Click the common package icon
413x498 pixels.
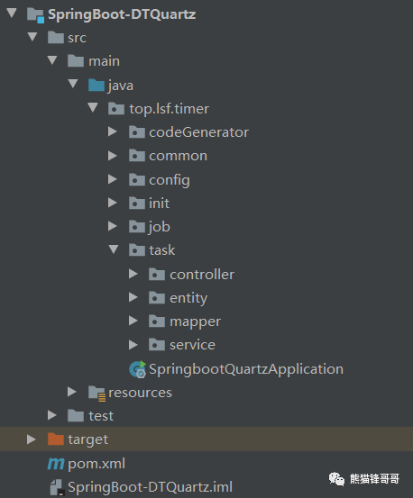(x=137, y=155)
